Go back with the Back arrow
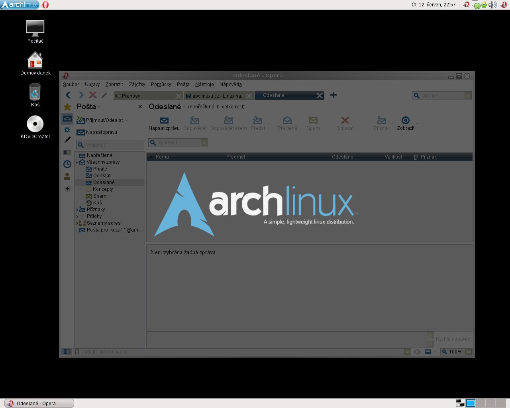510x408 pixels. click(69, 95)
